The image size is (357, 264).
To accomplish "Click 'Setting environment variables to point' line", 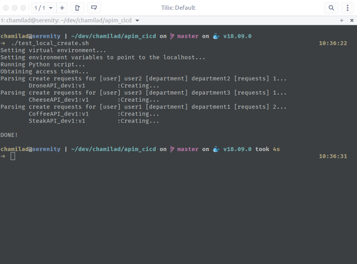I will click(x=103, y=58).
